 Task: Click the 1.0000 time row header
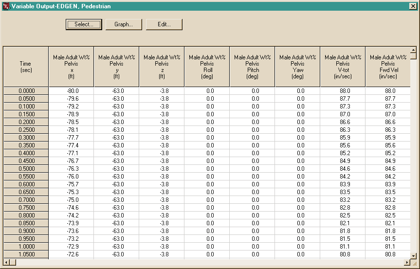[x=26, y=246]
